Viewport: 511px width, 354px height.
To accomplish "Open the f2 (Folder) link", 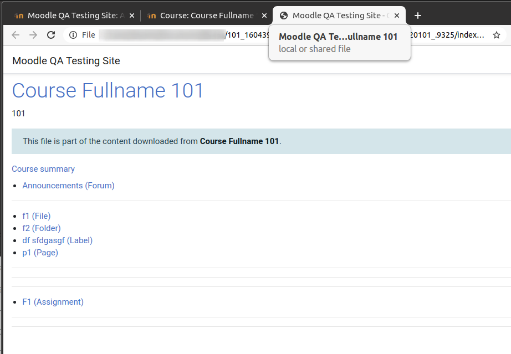I will [42, 228].
